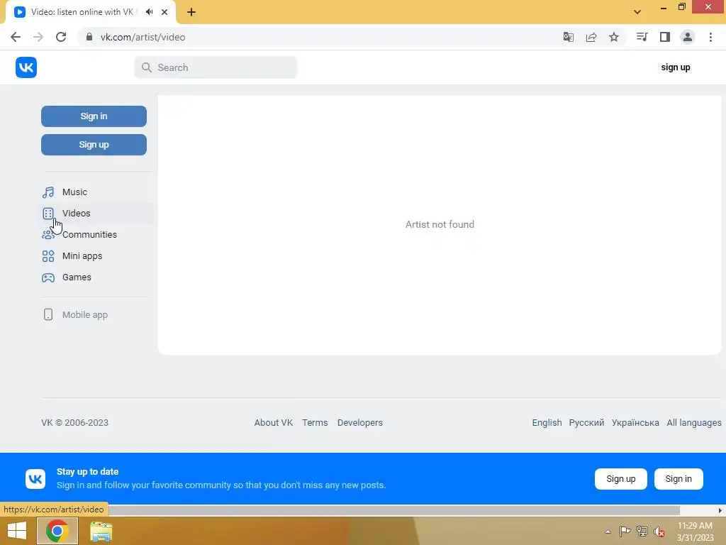Click the Mini apps squares icon
The width and height of the screenshot is (726, 545).
point(48,255)
